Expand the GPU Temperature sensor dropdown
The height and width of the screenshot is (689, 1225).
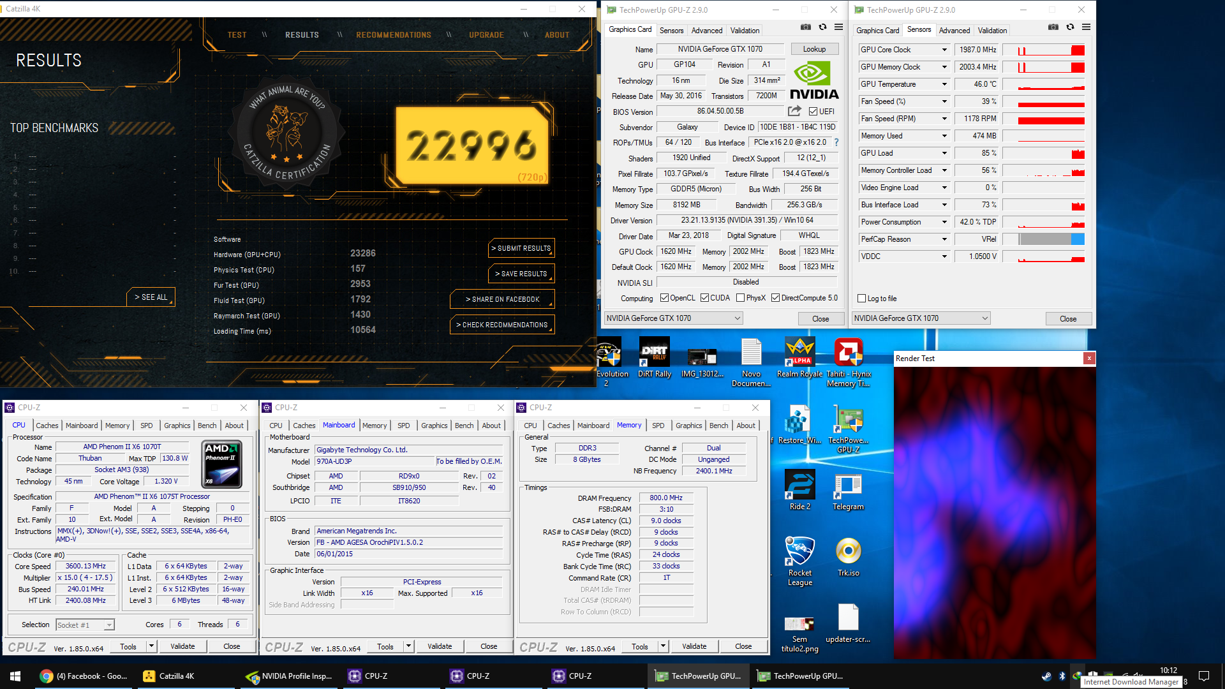click(x=944, y=84)
